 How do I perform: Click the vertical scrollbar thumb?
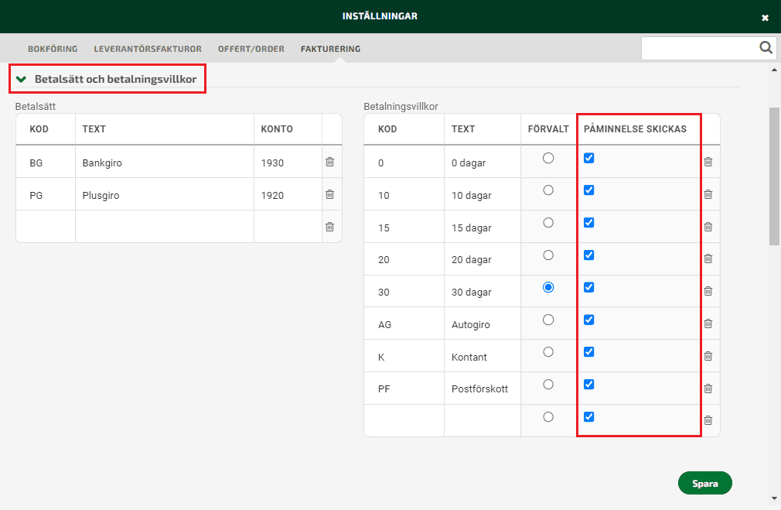pos(774,176)
